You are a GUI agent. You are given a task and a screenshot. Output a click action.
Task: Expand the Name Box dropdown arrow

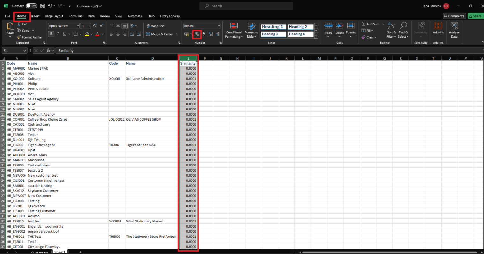click(x=25, y=51)
